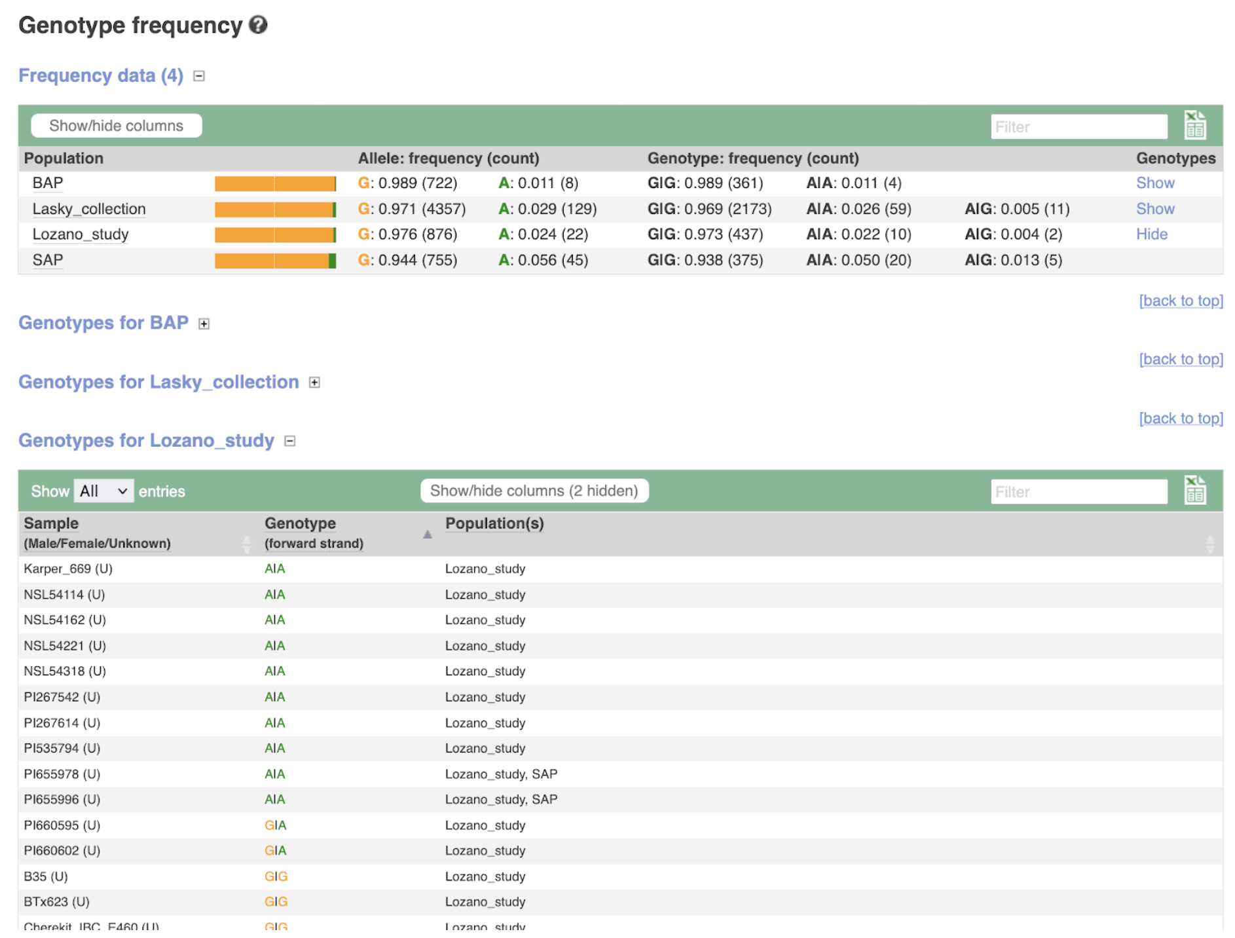Click sample NSL54162 (U)
1235x938 pixels.
click(65, 620)
